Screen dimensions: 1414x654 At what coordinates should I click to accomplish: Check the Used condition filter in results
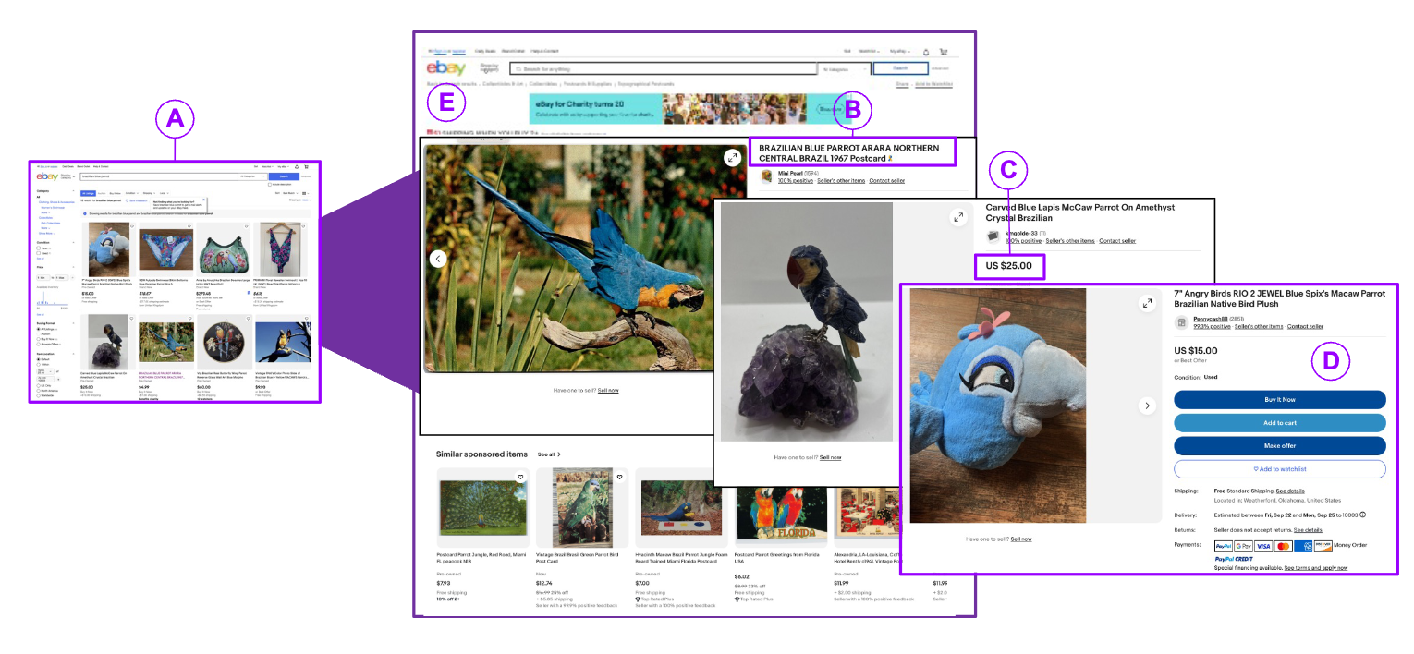(x=40, y=253)
